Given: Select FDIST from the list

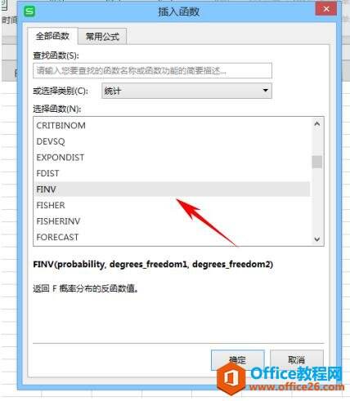Looking at the screenshot, I should [x=172, y=173].
